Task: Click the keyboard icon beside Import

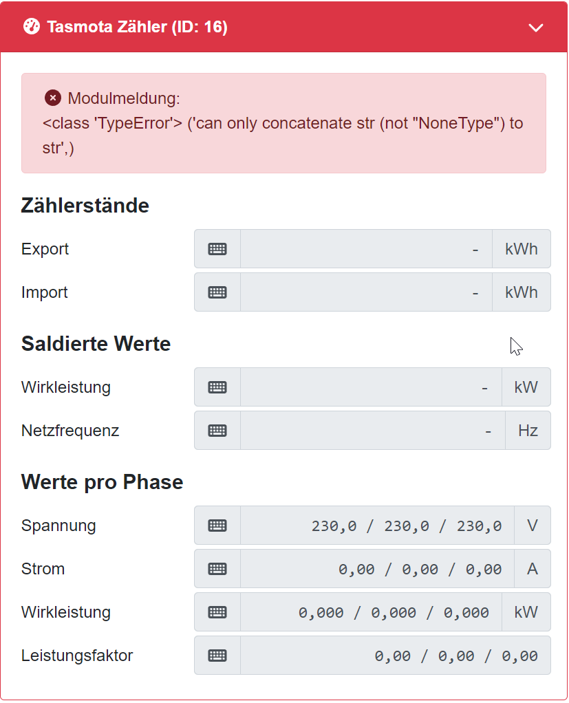Action: click(217, 292)
